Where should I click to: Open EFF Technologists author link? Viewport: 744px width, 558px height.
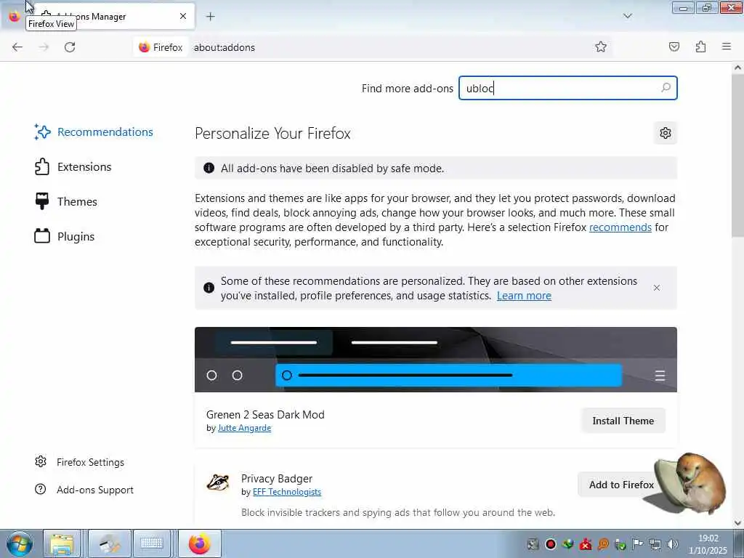286,492
